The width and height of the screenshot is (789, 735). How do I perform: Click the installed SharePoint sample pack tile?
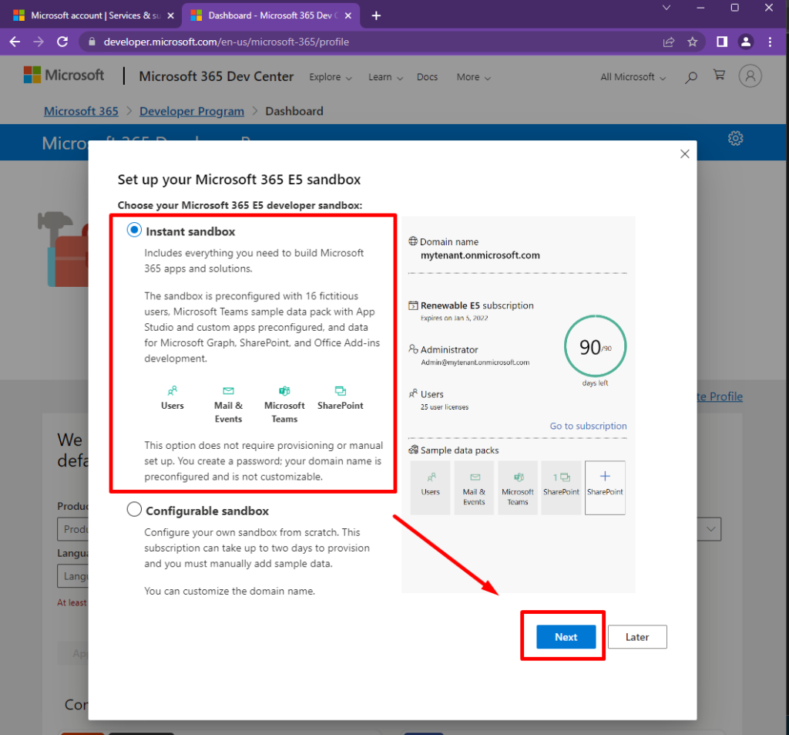pyautogui.click(x=561, y=487)
